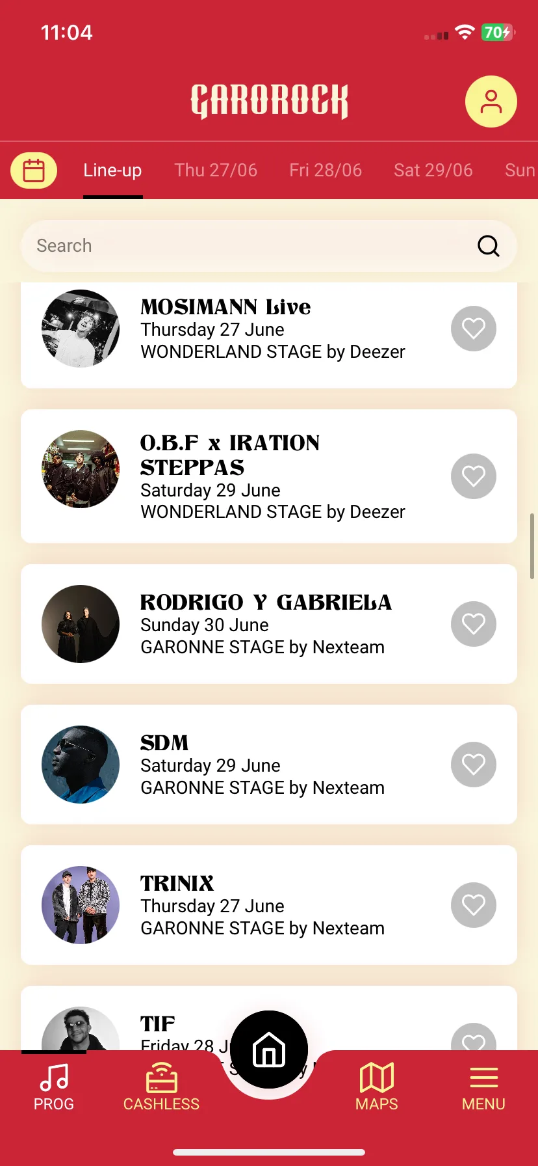
Task: Favorite O.B.F x IRATION STEPPAS
Action: [474, 476]
